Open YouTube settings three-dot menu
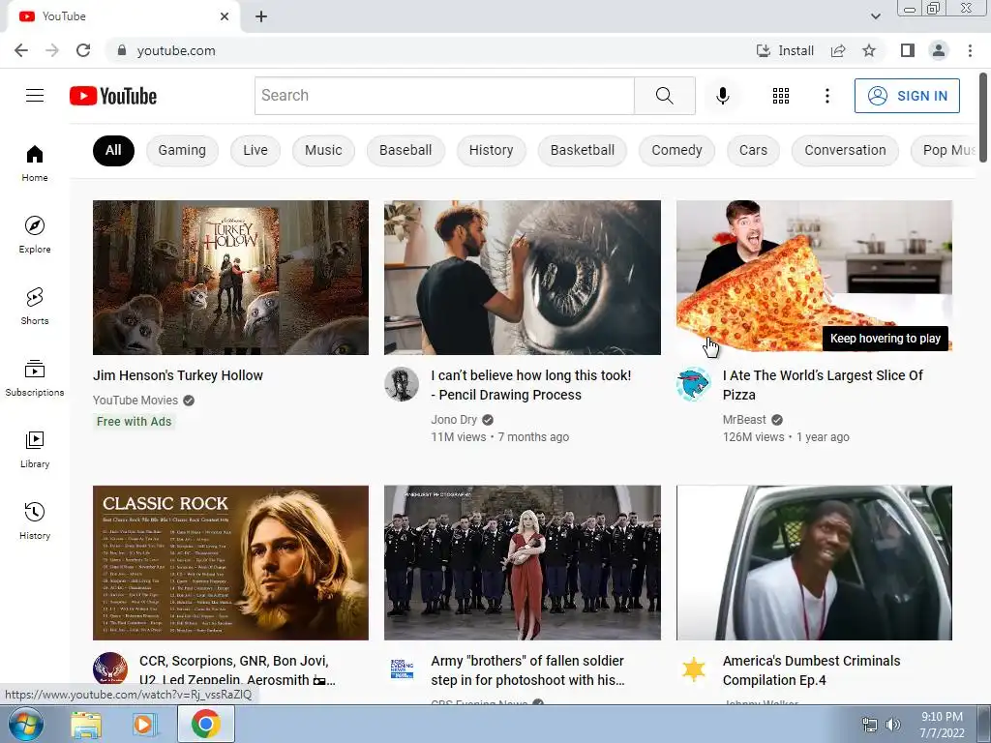 (x=826, y=96)
